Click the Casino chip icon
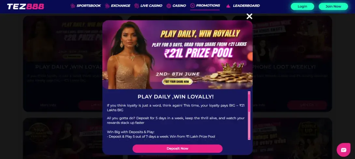This screenshot has width=355, height=159. pyautogui.click(x=169, y=6)
